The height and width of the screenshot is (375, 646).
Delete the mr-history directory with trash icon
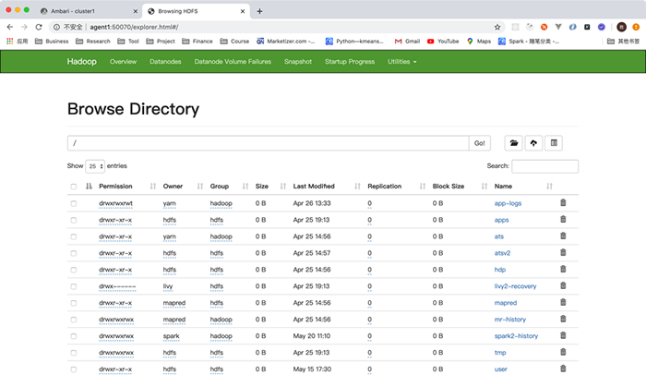point(563,319)
